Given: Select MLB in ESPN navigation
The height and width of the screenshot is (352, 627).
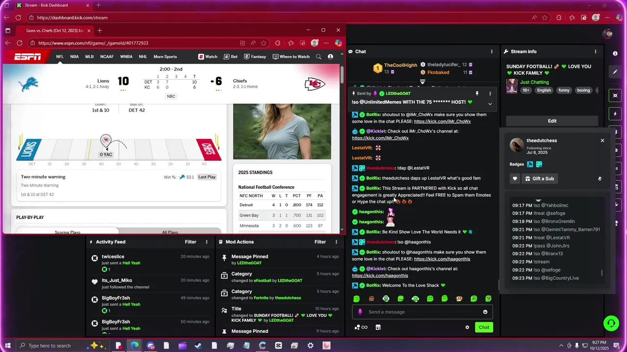Looking at the screenshot, I should [89, 57].
